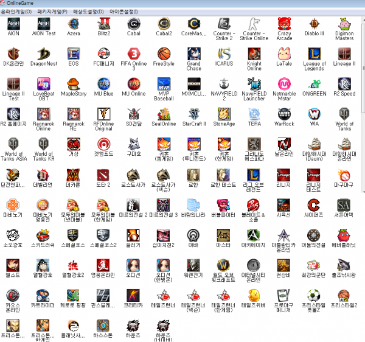Click the Digimon Masters icon

click(x=344, y=24)
